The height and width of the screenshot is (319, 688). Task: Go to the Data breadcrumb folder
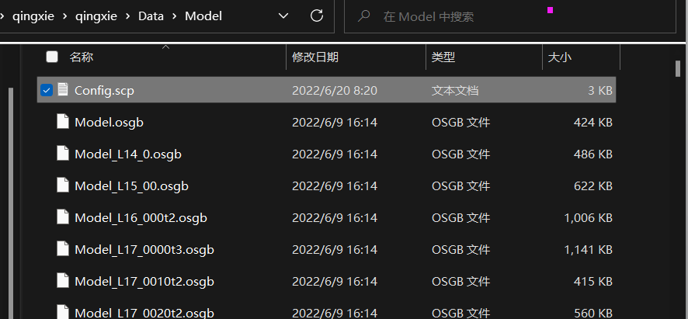click(x=151, y=16)
